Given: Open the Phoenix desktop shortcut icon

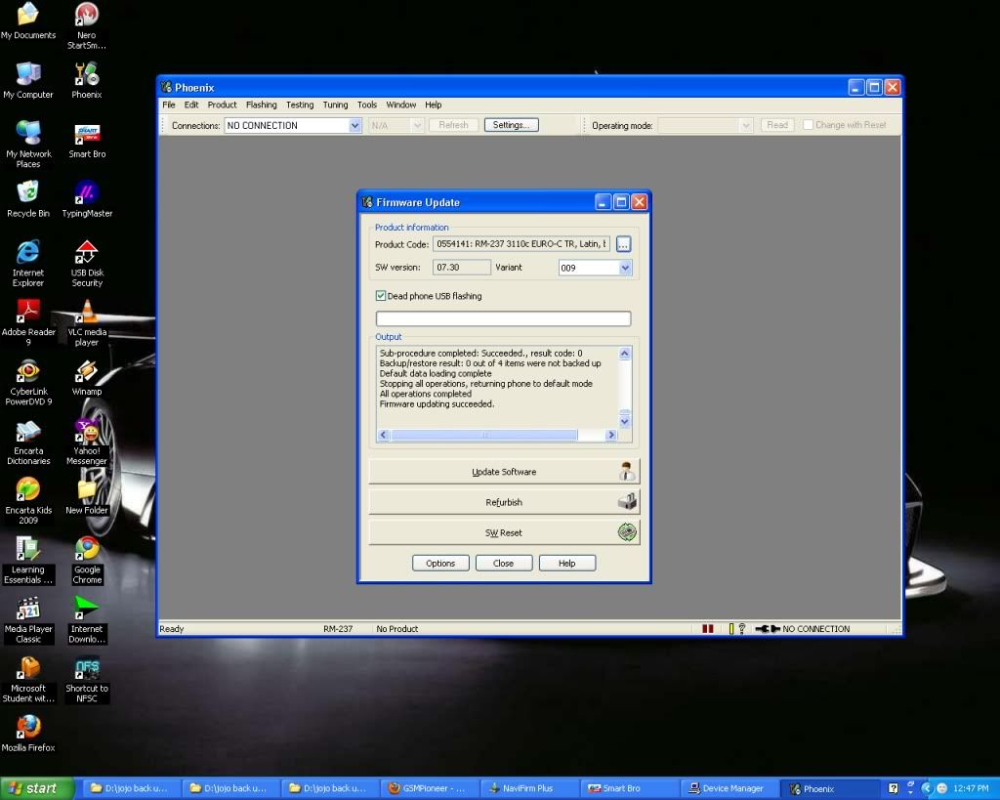Looking at the screenshot, I should [86, 80].
